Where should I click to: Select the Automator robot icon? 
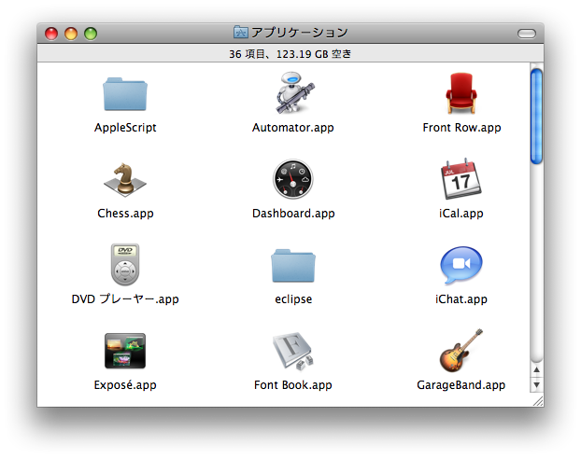pos(294,92)
